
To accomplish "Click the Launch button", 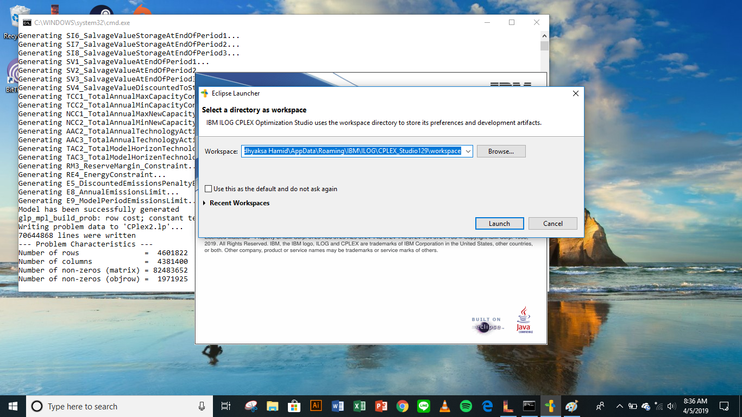I will 499,223.
